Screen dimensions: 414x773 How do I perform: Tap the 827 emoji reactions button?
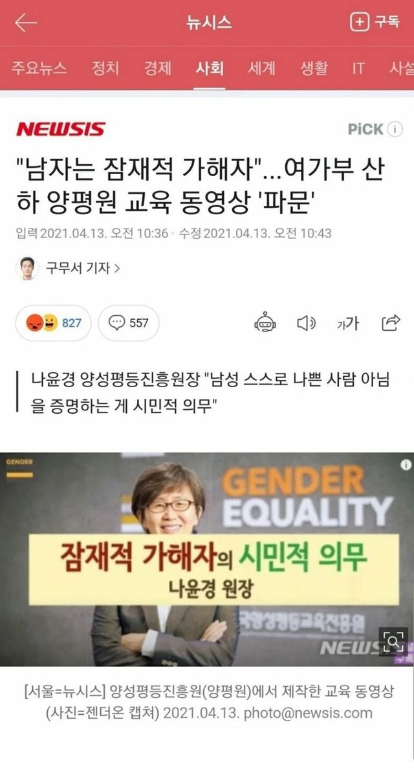pyautogui.click(x=53, y=323)
